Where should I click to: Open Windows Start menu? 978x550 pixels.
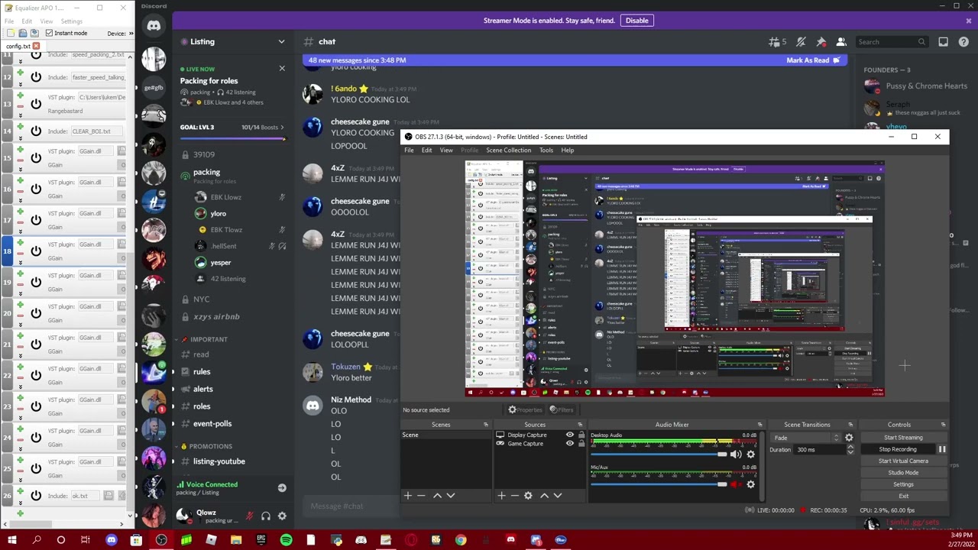[11, 540]
